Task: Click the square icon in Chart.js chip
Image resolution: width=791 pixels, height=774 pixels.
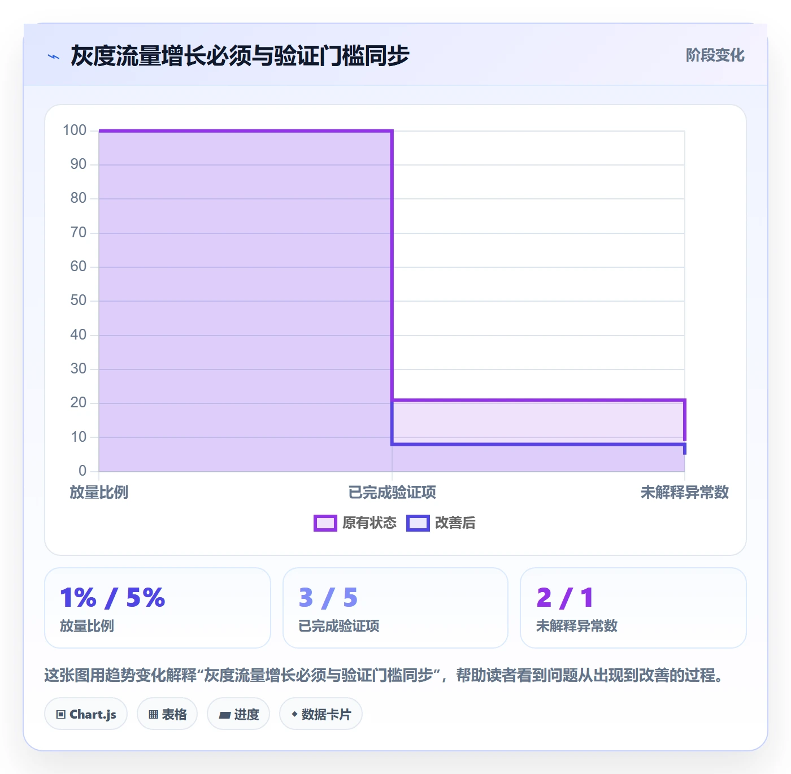Action: [61, 715]
